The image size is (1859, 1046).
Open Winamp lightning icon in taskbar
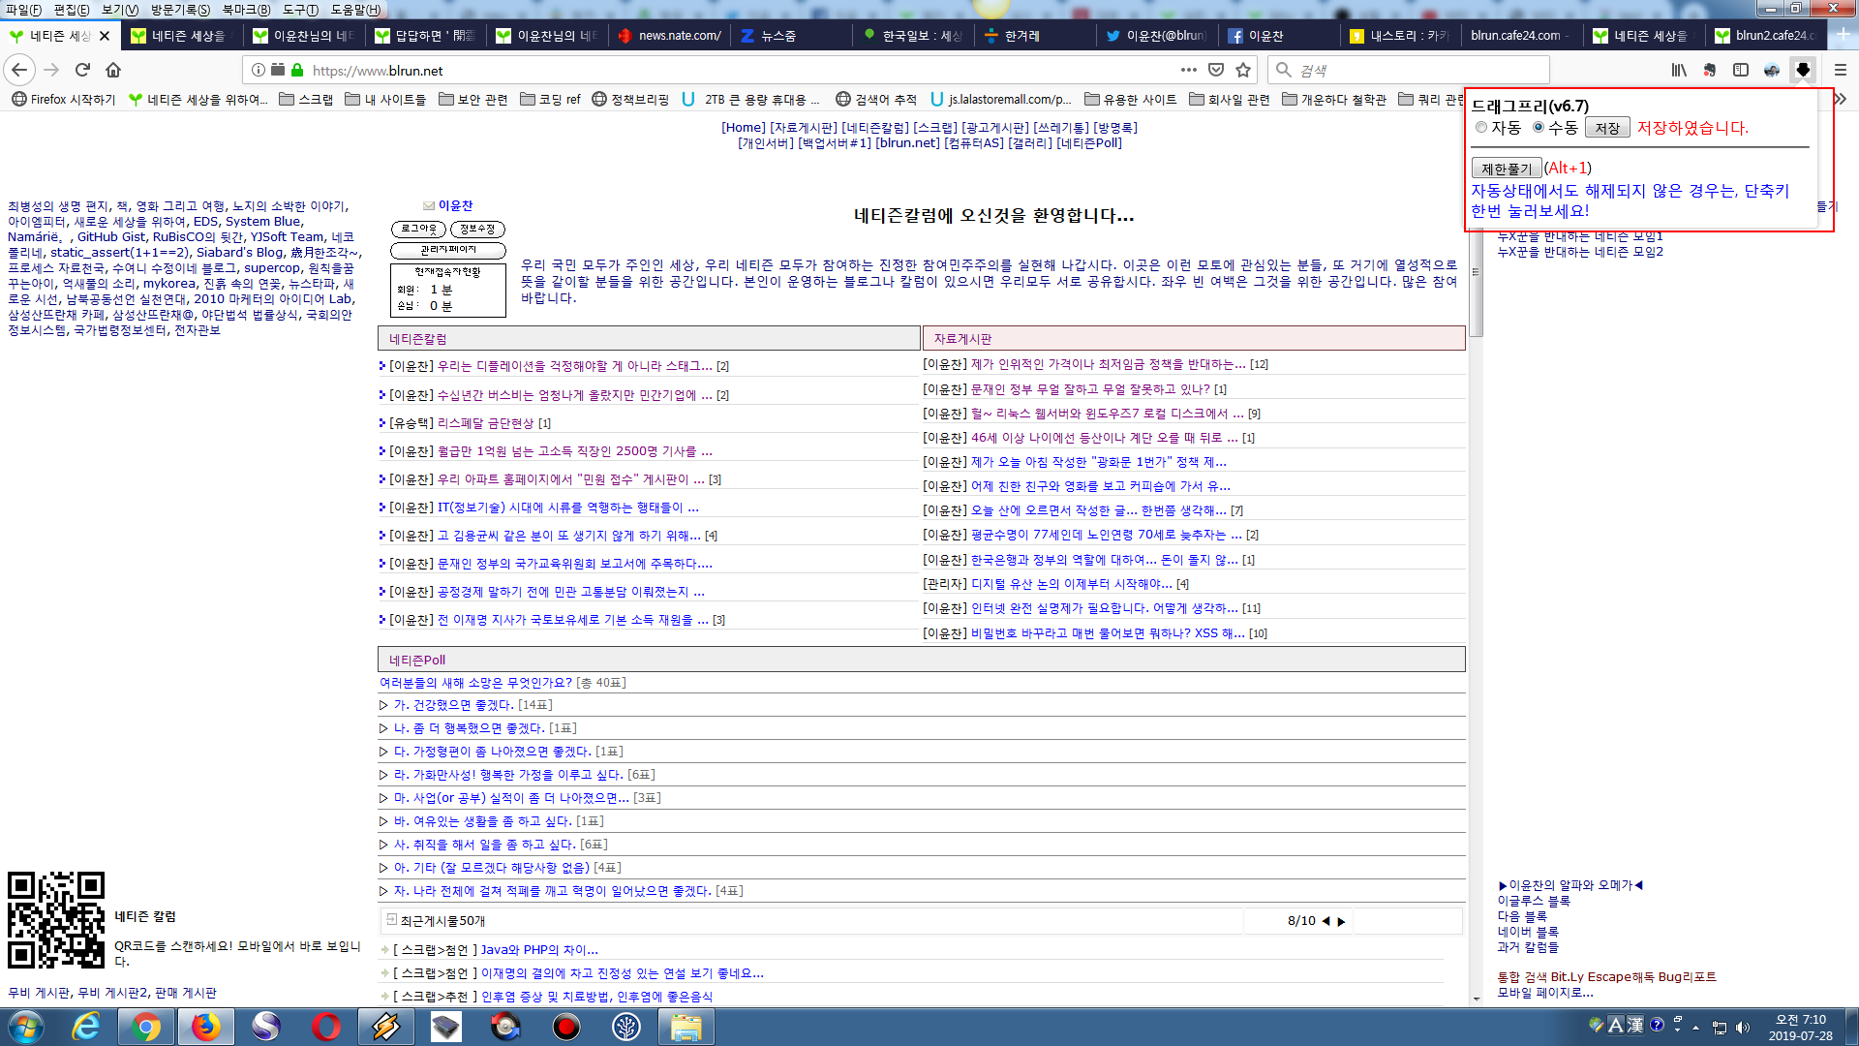[x=386, y=1027]
